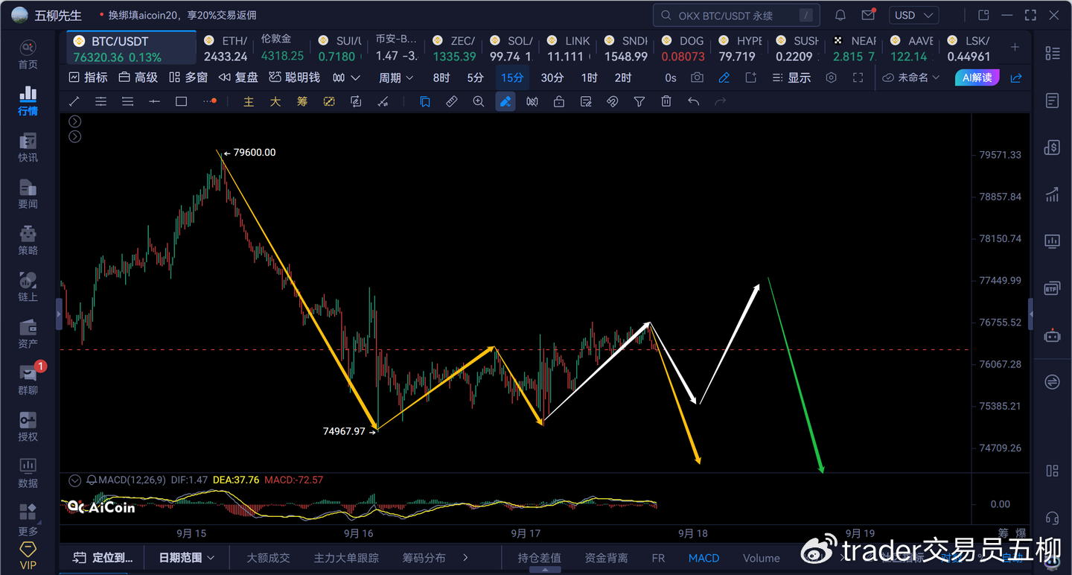Select the Volume indicator tab
This screenshot has height=575, width=1072.
click(762, 558)
